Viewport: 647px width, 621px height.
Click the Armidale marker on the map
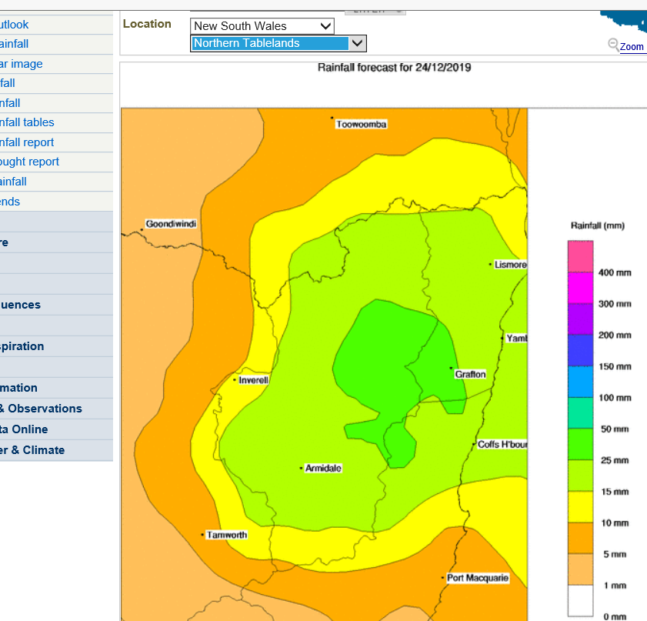(302, 468)
